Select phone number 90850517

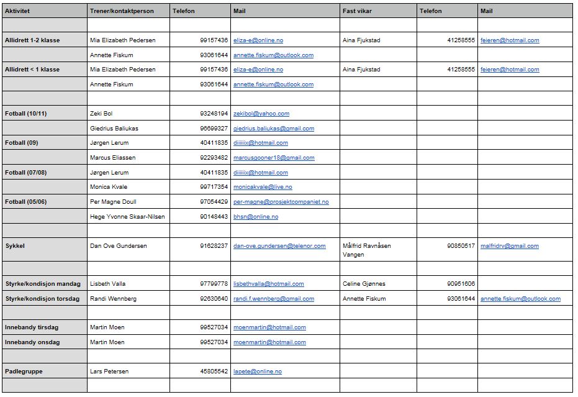[461, 246]
